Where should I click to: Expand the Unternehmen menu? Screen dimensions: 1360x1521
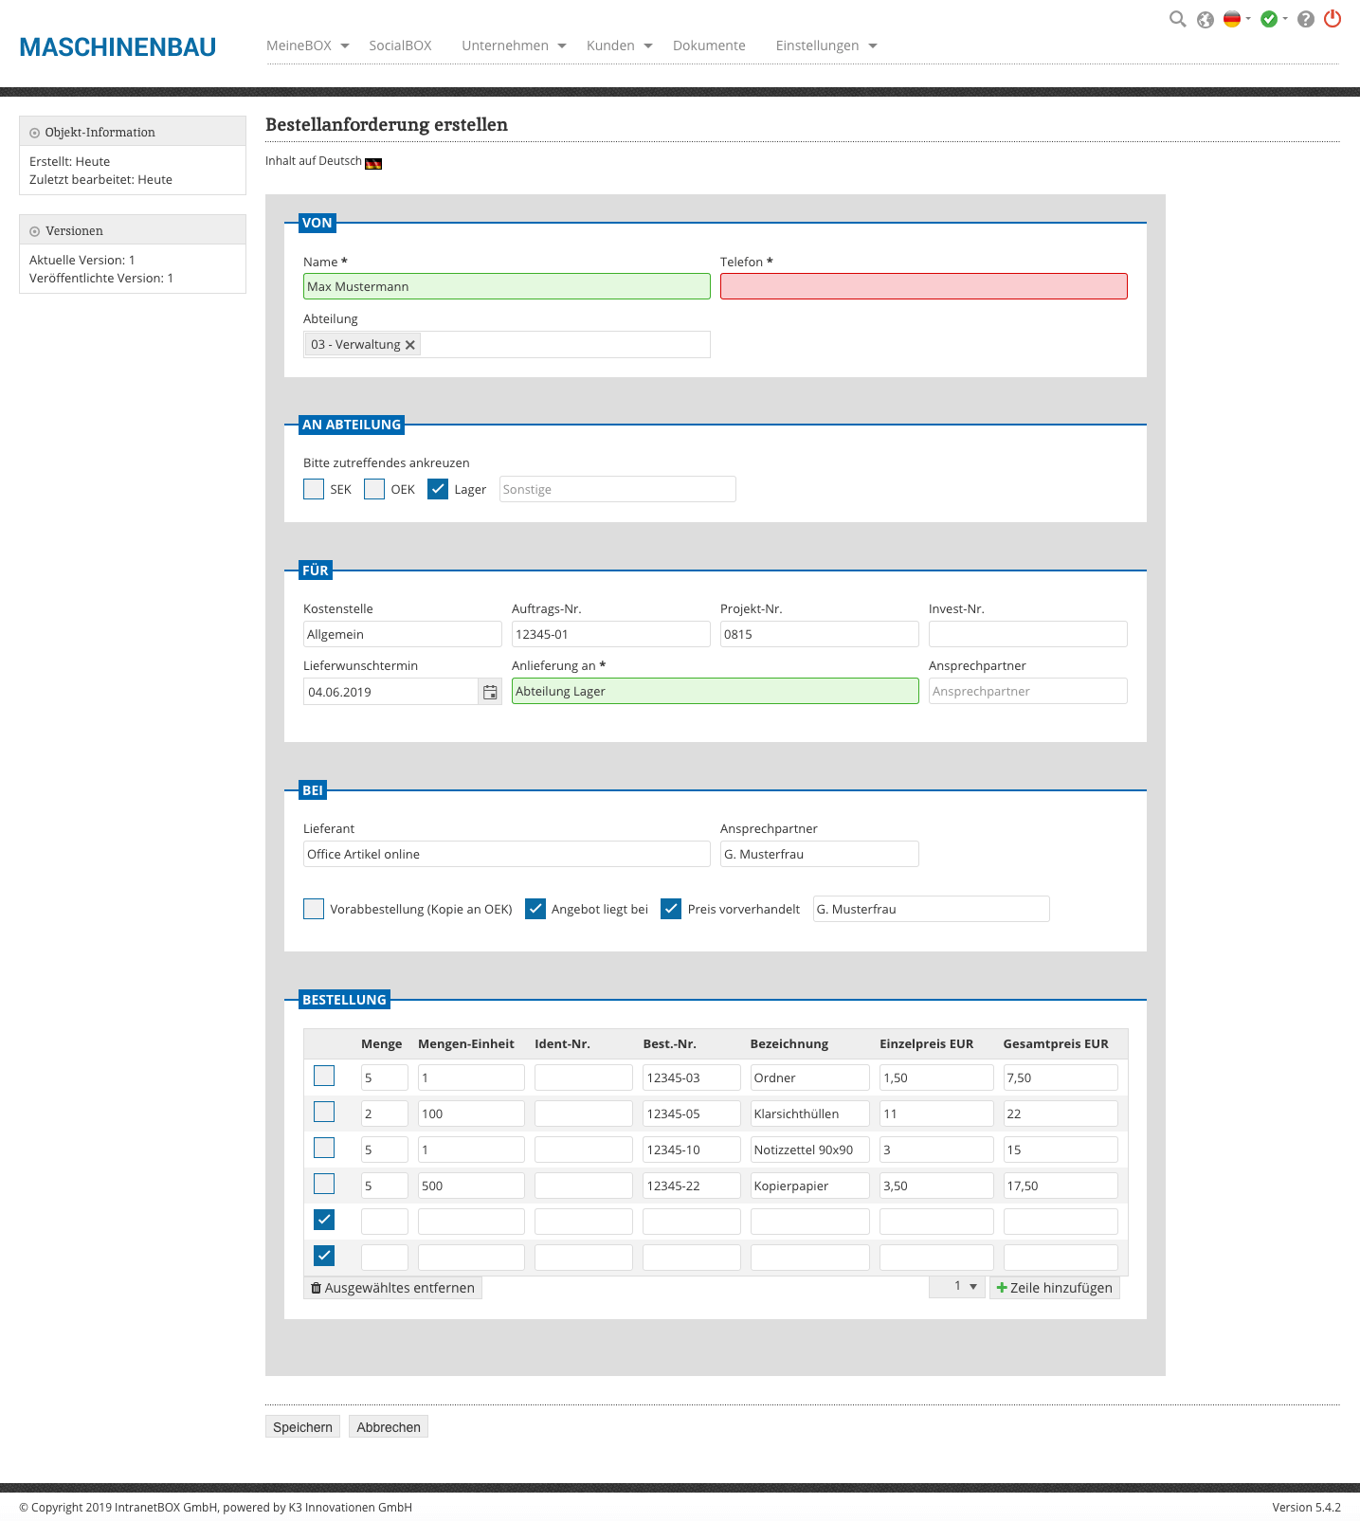[x=514, y=45]
